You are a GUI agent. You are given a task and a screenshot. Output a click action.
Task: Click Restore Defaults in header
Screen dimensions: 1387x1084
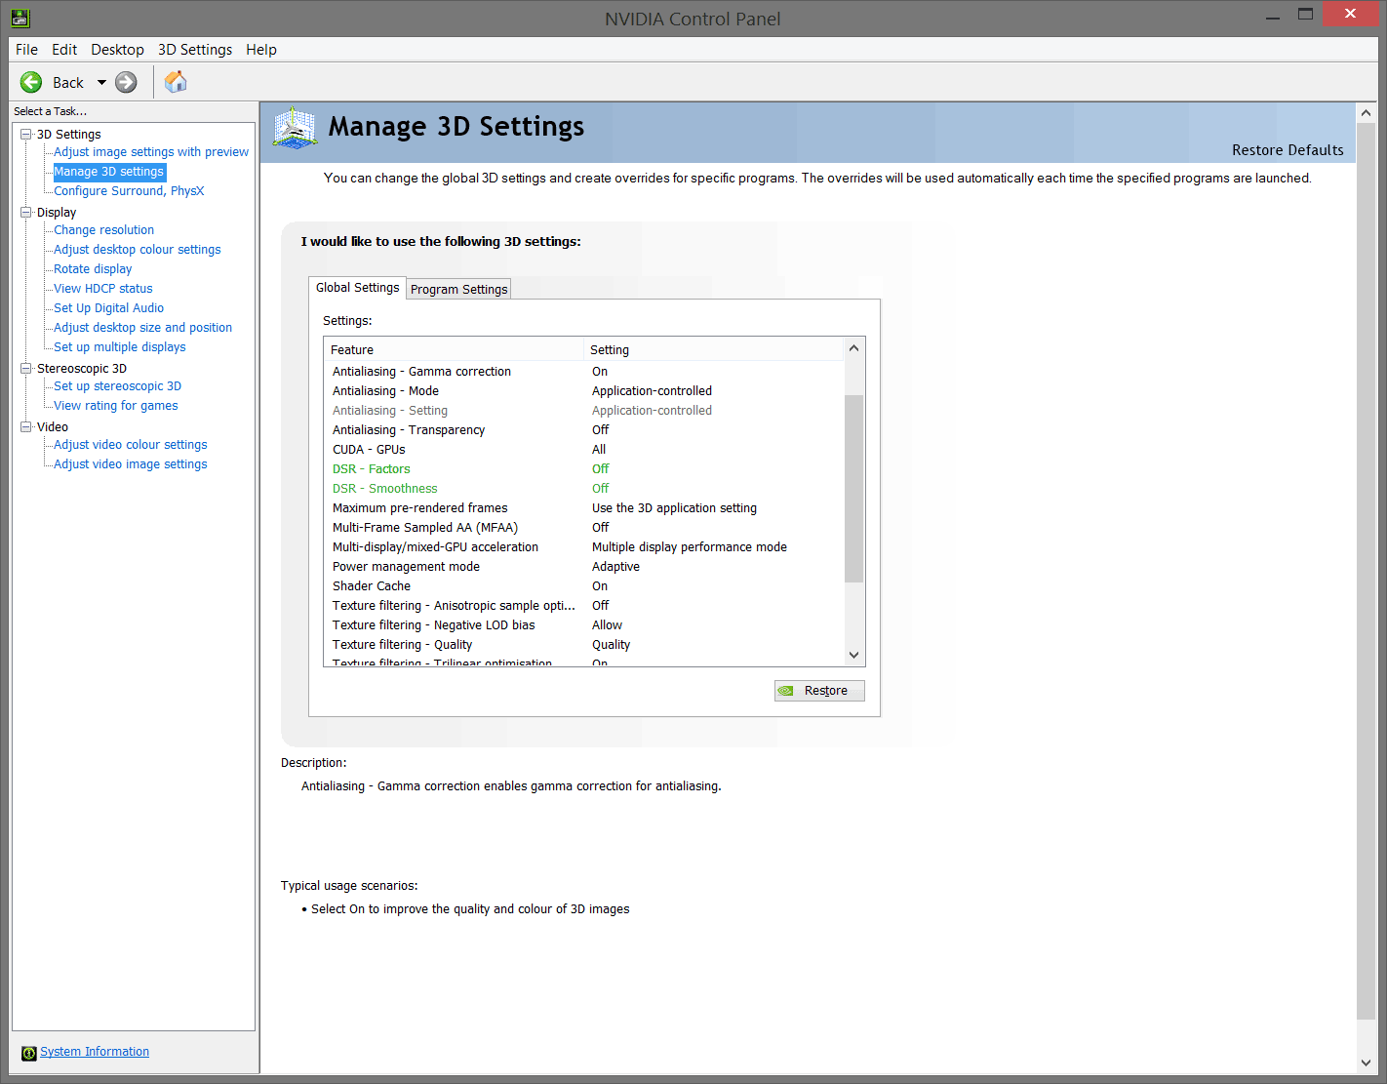(1288, 150)
